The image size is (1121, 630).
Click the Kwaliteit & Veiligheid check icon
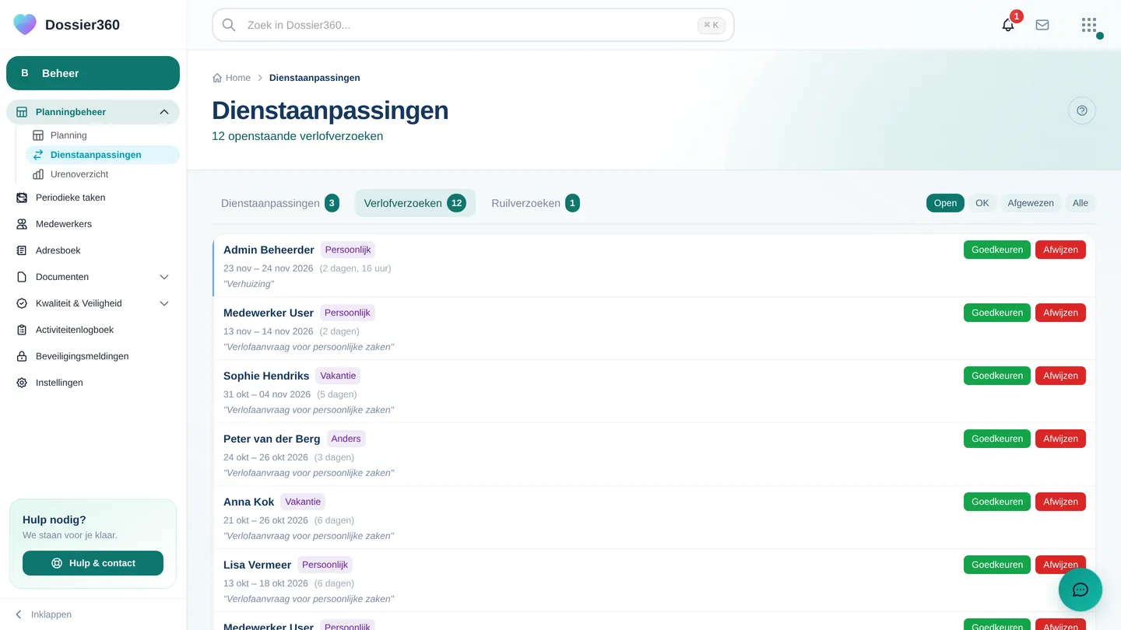click(22, 303)
